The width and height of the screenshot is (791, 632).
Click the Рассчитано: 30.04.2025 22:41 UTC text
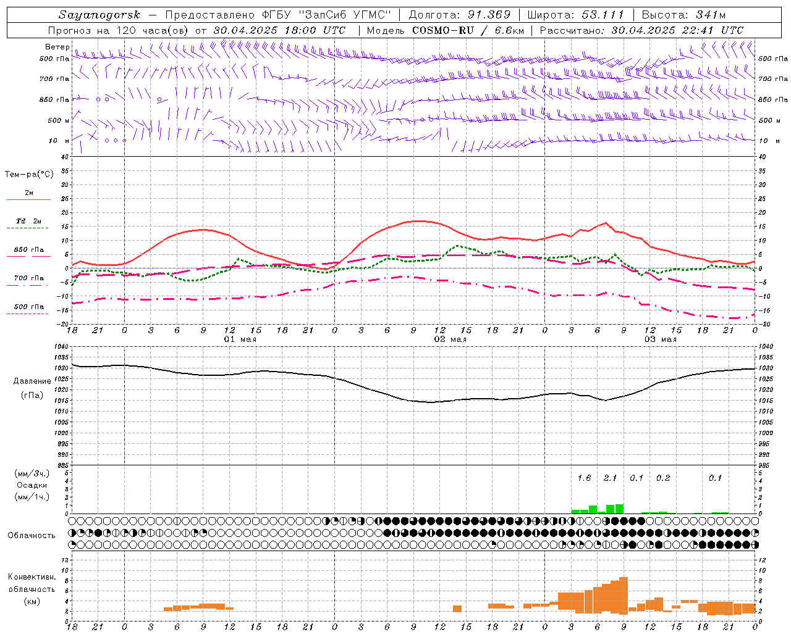pyautogui.click(x=641, y=30)
